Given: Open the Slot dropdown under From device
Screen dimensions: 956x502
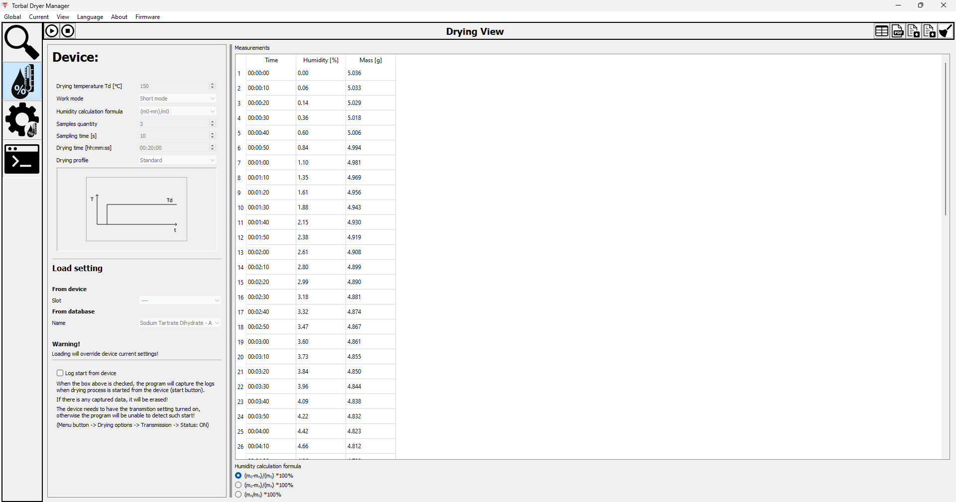Looking at the screenshot, I should tap(180, 301).
